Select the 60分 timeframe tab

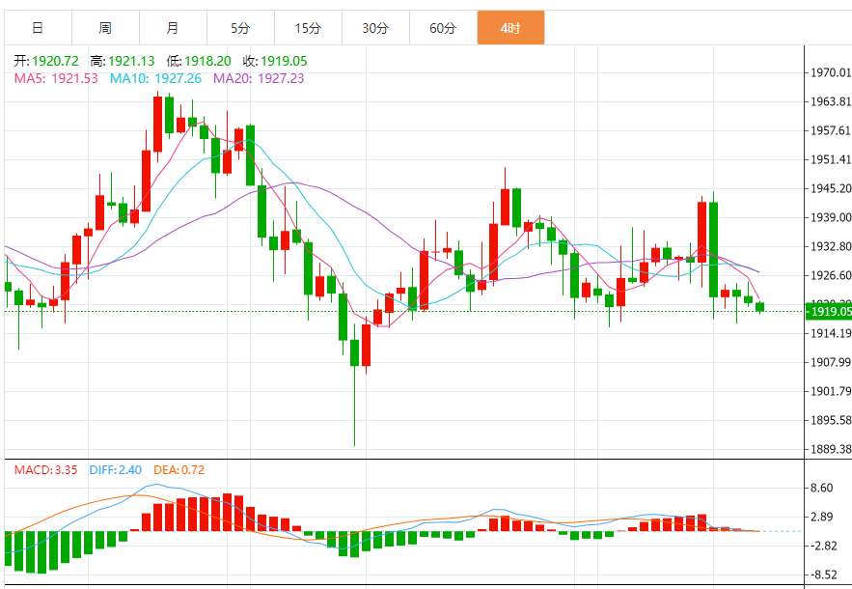pyautogui.click(x=443, y=28)
